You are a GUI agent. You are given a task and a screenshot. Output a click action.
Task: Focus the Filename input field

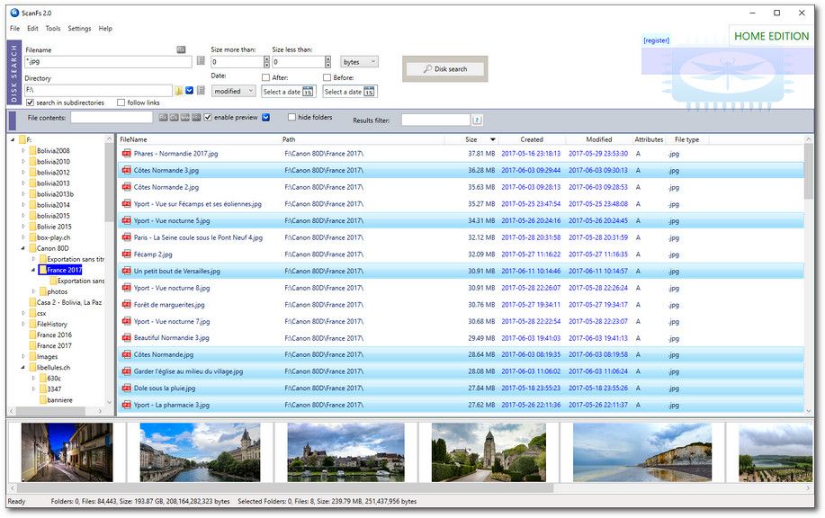[x=108, y=61]
